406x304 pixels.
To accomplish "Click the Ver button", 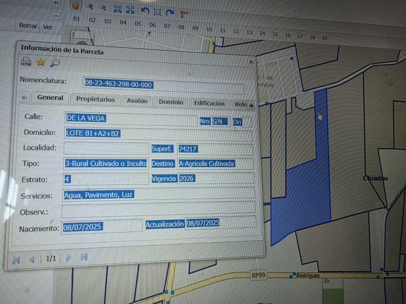I will (48, 27).
